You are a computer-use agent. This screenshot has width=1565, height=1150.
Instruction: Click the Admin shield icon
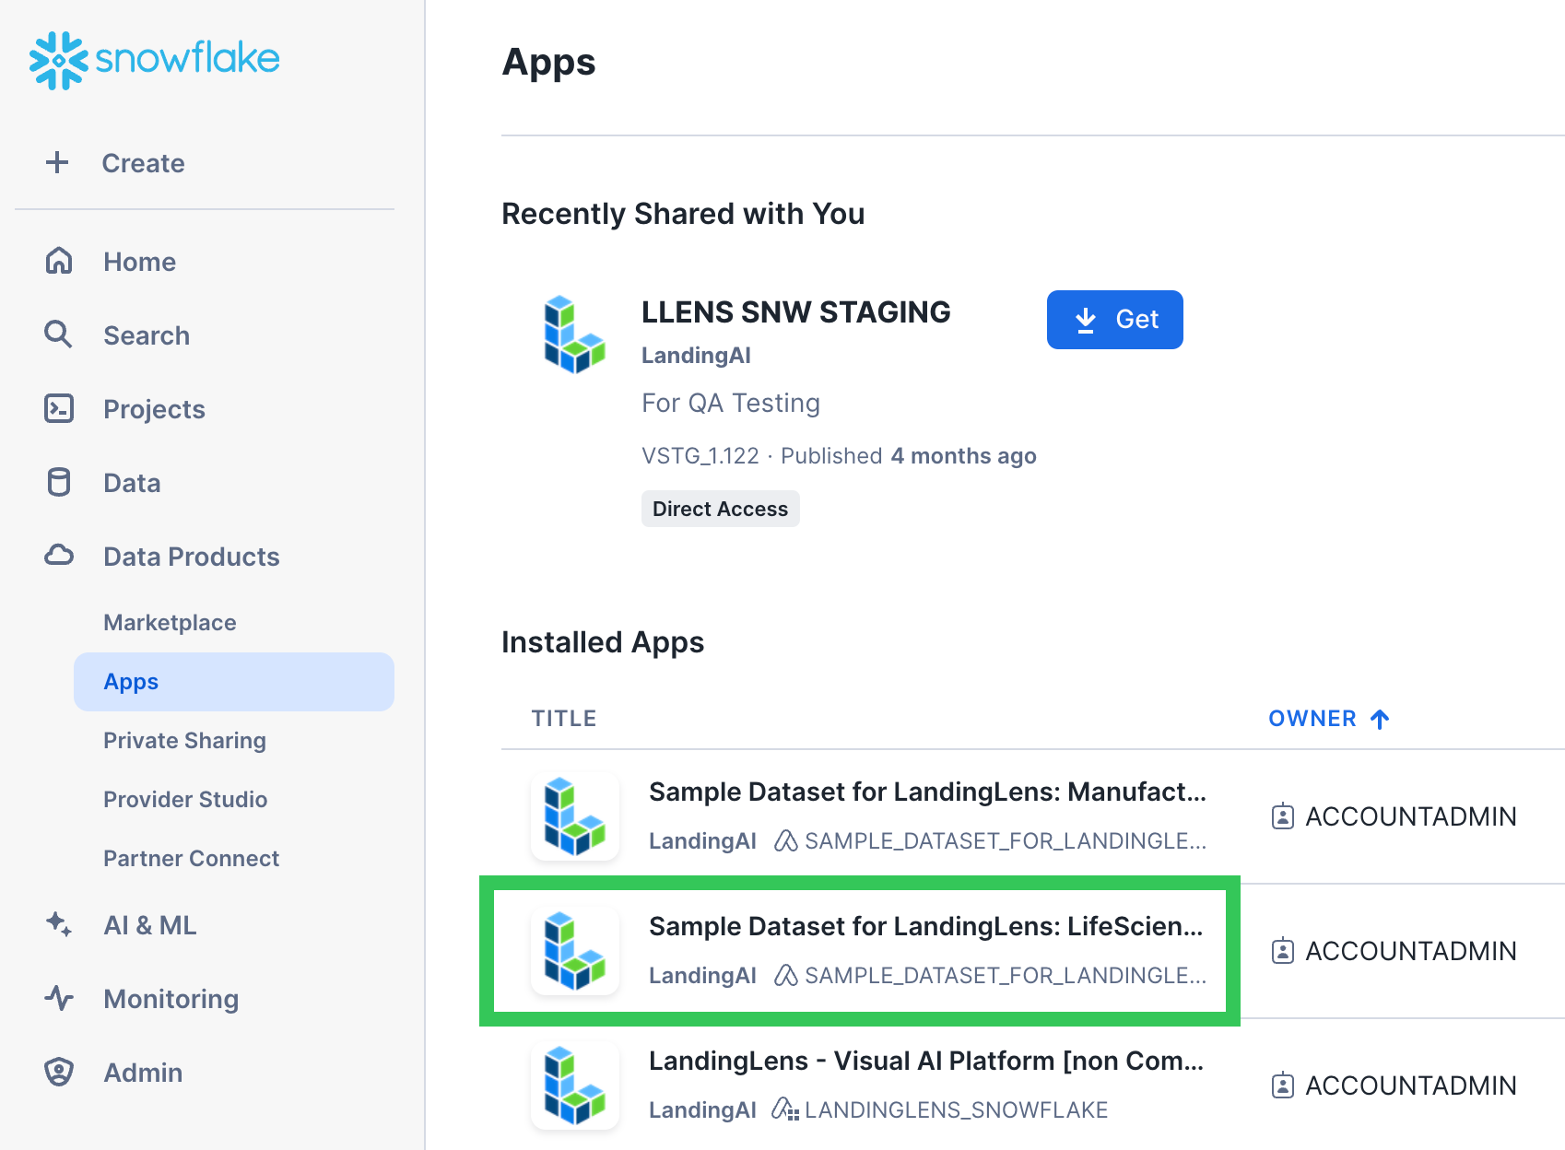[59, 1072]
